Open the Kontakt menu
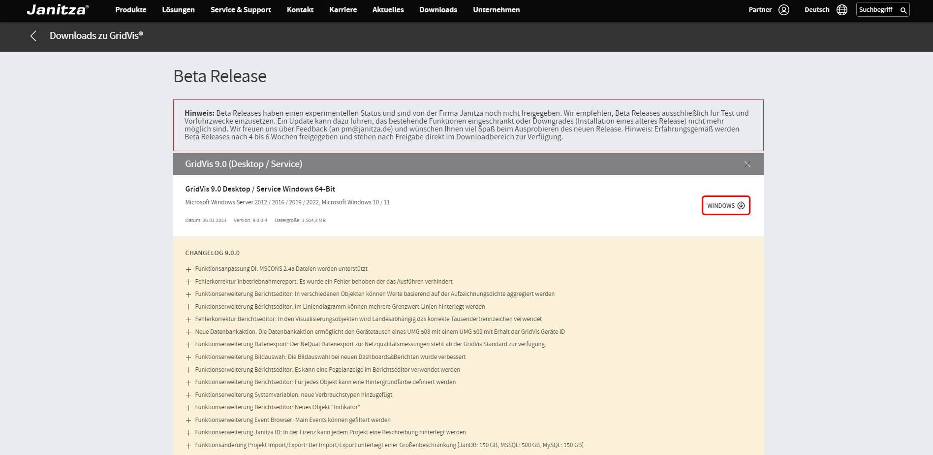The width and height of the screenshot is (933, 455). click(x=300, y=10)
